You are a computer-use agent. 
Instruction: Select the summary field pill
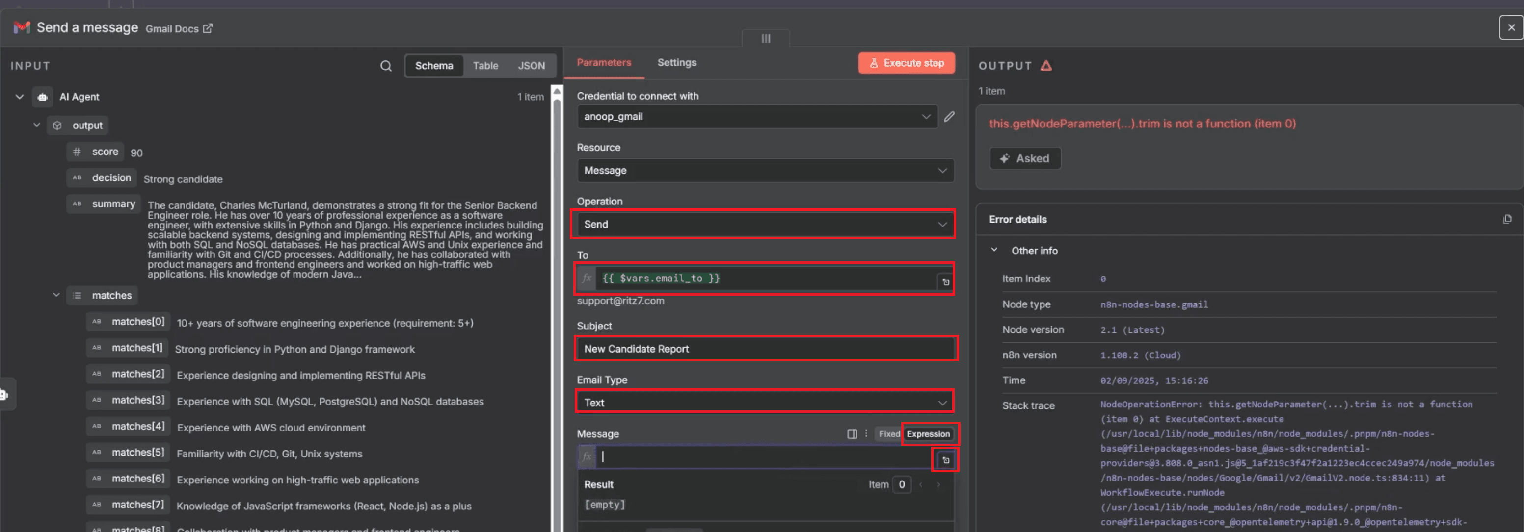104,204
